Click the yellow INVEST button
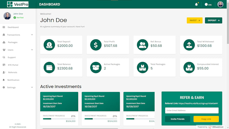The image size is (229, 129). (195, 21)
